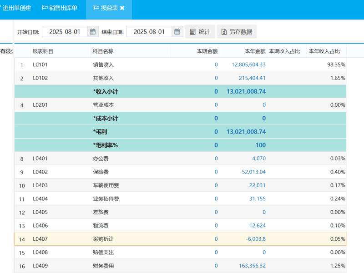Viewport: 364px width, 273px height.
Task: Focus the 结束日期 input field
Action: 149,32
